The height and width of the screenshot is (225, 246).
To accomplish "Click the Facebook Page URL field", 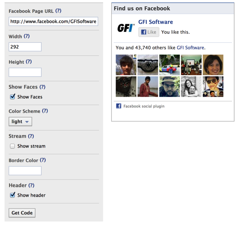I will click(53, 21).
